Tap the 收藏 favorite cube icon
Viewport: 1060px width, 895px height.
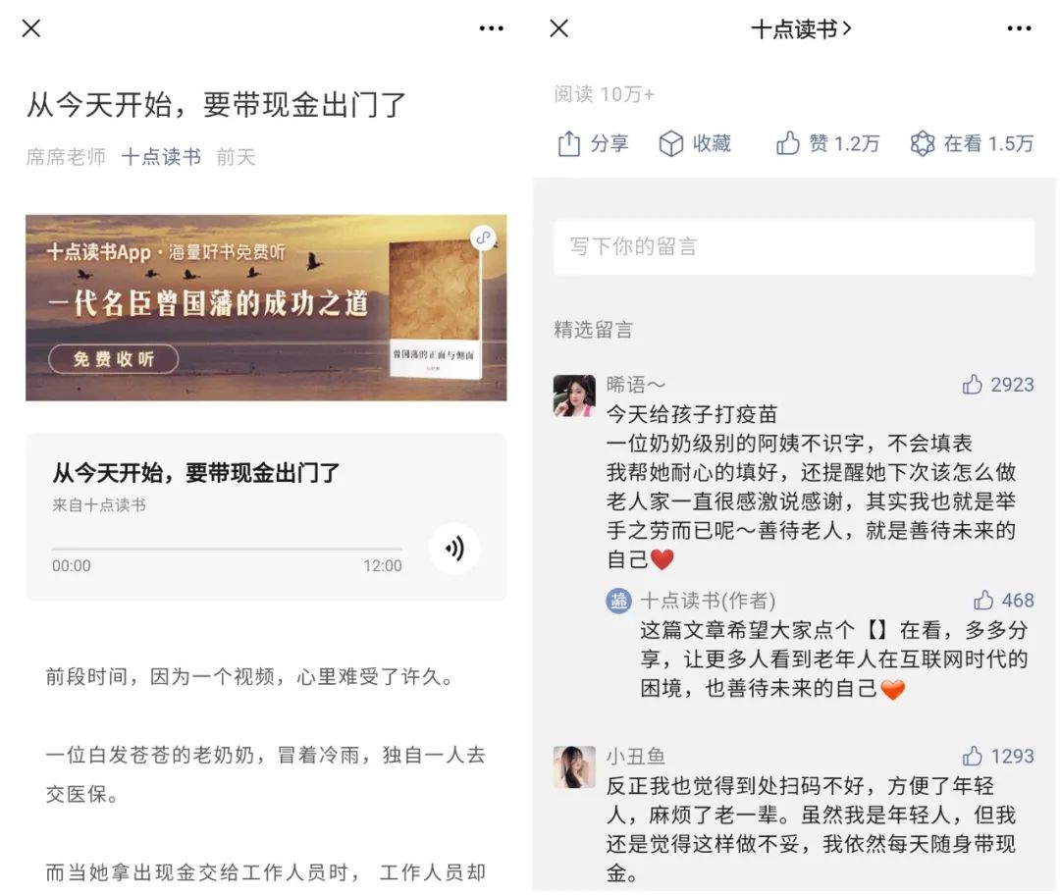pos(670,143)
